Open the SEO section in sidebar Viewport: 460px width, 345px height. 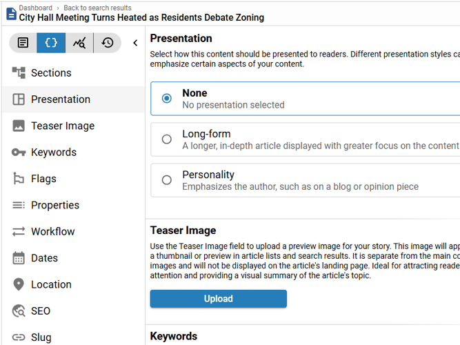pyautogui.click(x=41, y=311)
